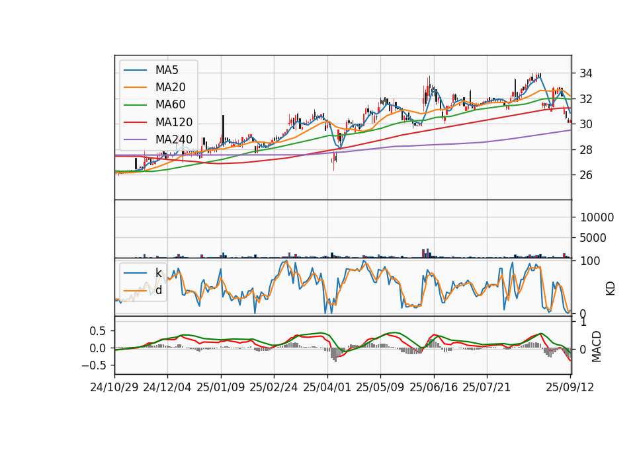
Task: Click the 25/05/09 date axis label
Action: coord(380,387)
